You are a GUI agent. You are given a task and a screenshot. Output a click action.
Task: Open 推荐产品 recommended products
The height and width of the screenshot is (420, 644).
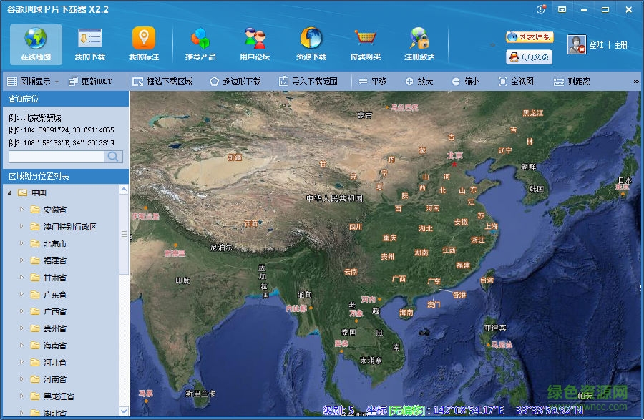click(x=200, y=44)
